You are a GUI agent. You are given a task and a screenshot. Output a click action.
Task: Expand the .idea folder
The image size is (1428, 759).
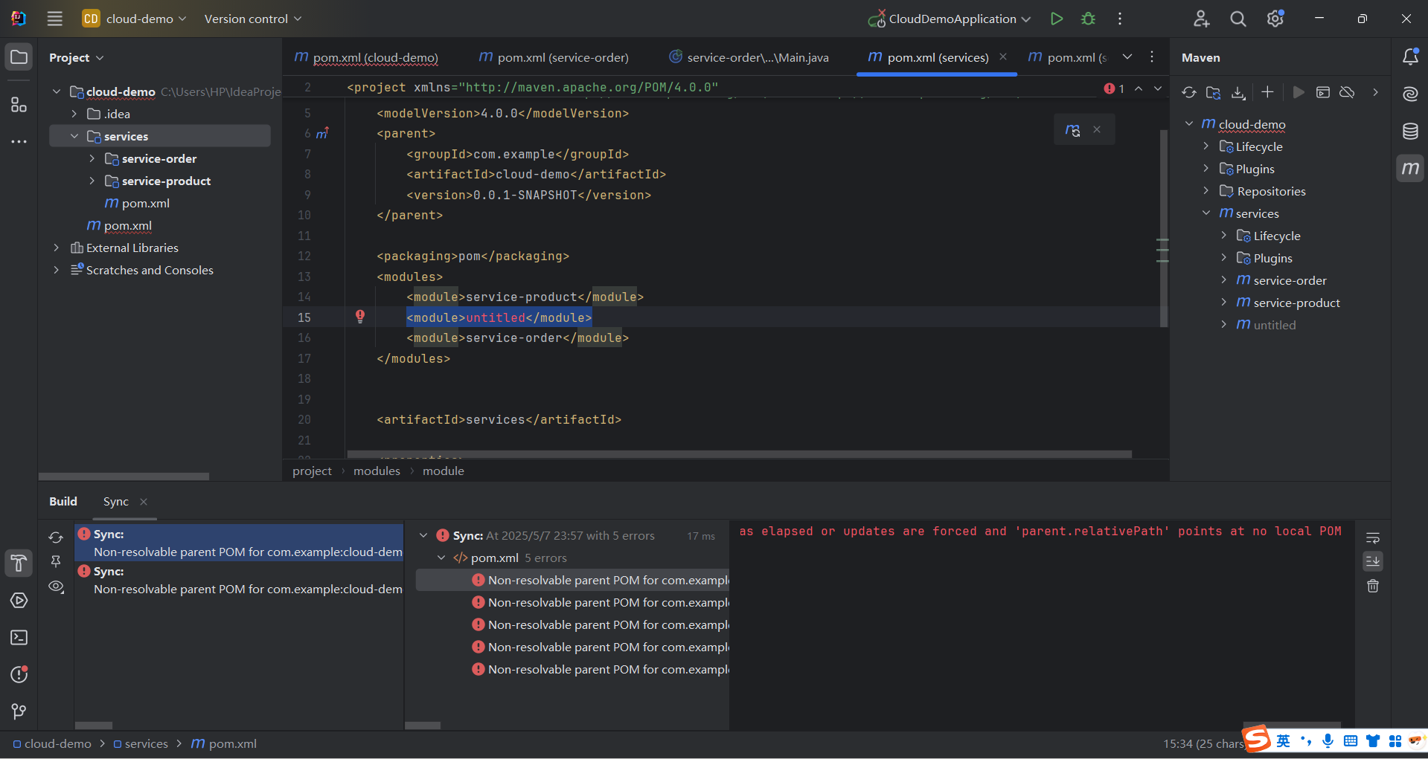[74, 114]
